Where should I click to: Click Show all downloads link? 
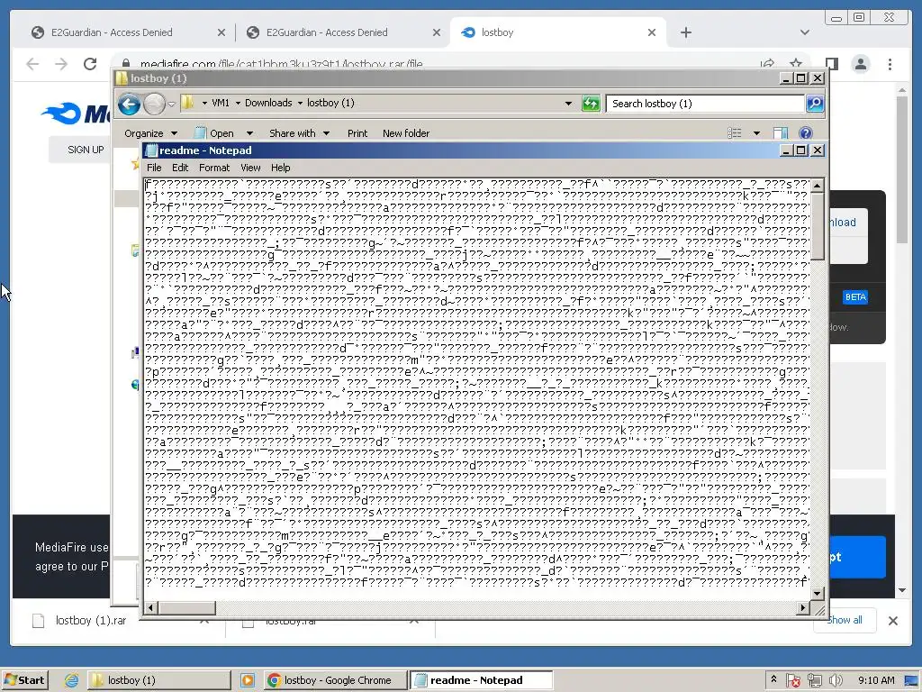[x=845, y=620]
